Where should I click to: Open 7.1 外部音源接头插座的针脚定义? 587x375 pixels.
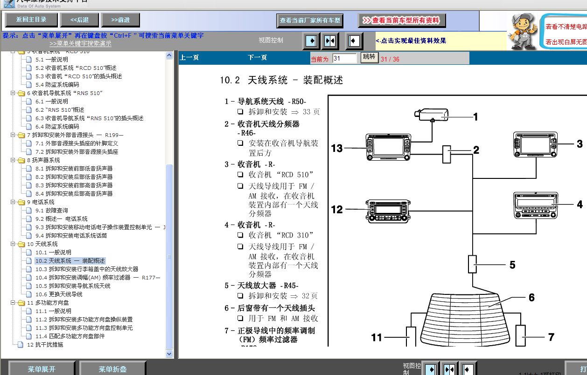(x=77, y=143)
